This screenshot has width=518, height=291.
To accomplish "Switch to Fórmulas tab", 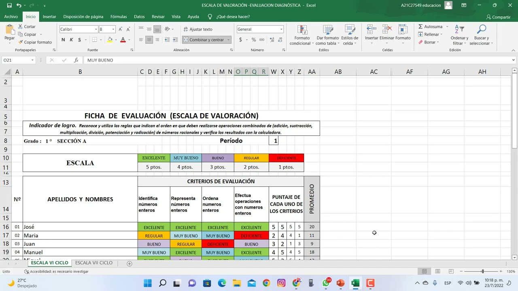I will (119, 17).
